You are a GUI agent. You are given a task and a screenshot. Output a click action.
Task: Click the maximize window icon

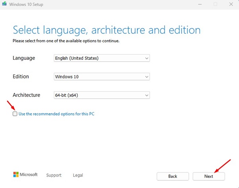pyautogui.click(x=215, y=4)
